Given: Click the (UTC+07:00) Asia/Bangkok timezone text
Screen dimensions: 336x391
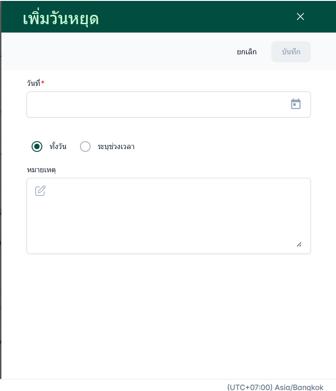Looking at the screenshot, I should click(x=275, y=387).
